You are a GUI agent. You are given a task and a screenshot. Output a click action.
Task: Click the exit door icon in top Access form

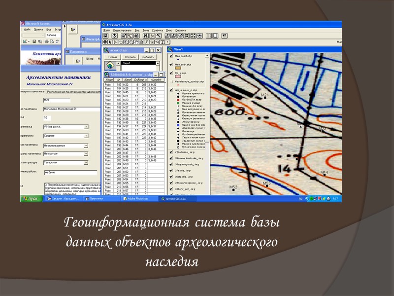click(x=73, y=30)
